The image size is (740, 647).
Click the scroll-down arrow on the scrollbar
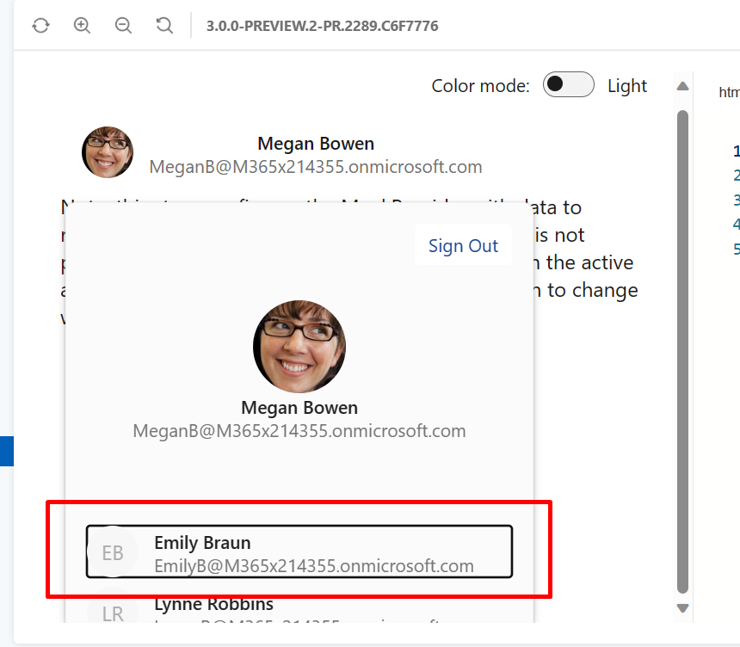point(682,607)
